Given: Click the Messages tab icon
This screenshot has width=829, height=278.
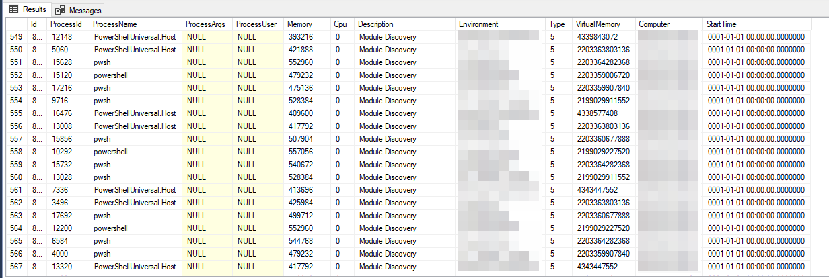Looking at the screenshot, I should point(61,10).
